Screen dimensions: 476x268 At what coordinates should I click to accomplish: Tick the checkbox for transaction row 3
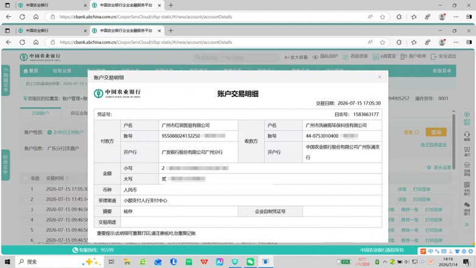tap(26, 210)
